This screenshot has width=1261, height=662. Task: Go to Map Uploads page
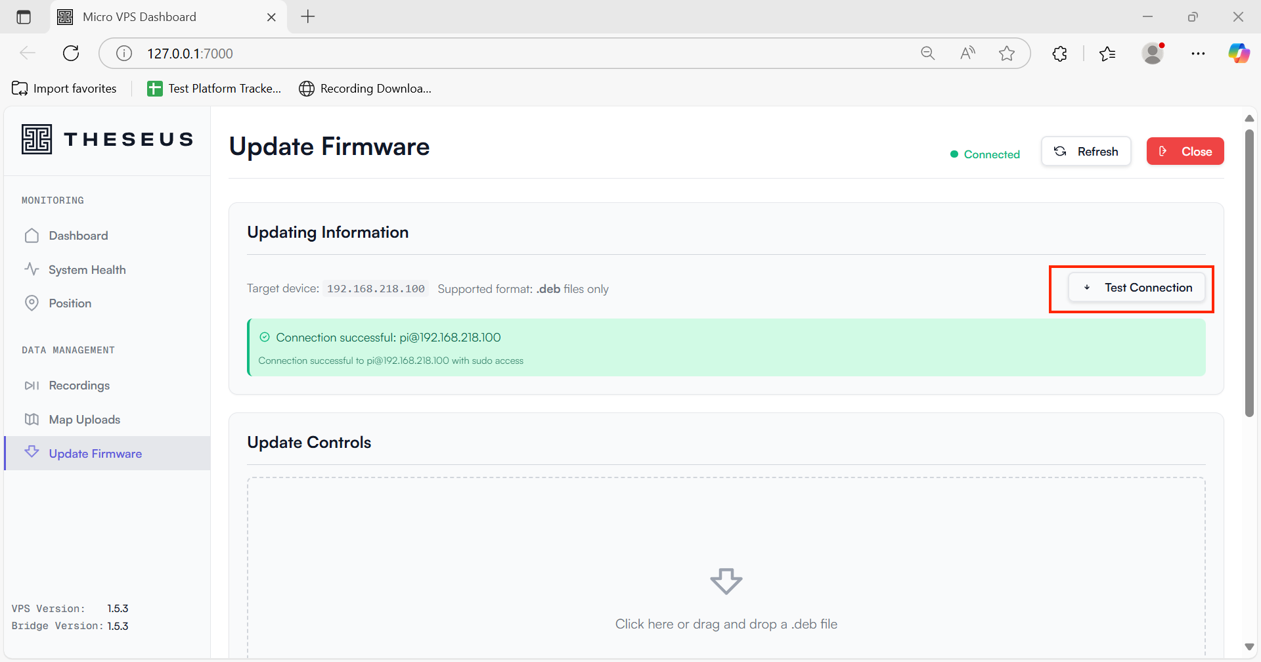84,420
